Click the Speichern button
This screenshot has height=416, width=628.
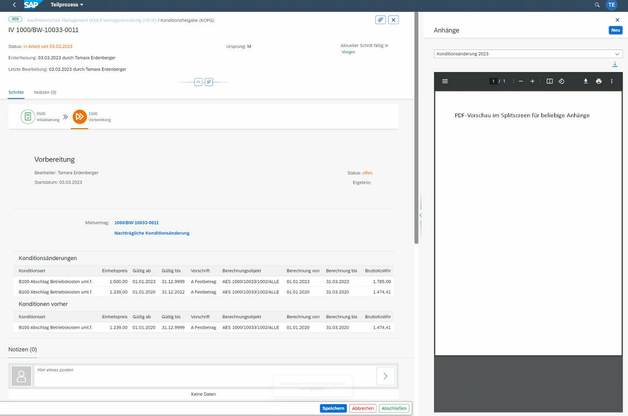point(333,408)
